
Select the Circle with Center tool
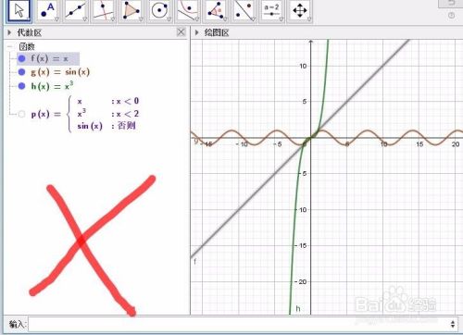point(159,10)
